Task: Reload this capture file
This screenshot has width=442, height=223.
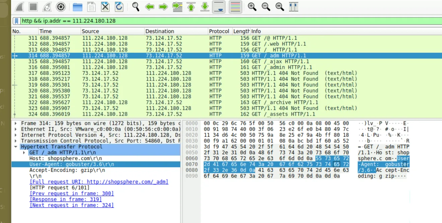Action: click(119, 7)
